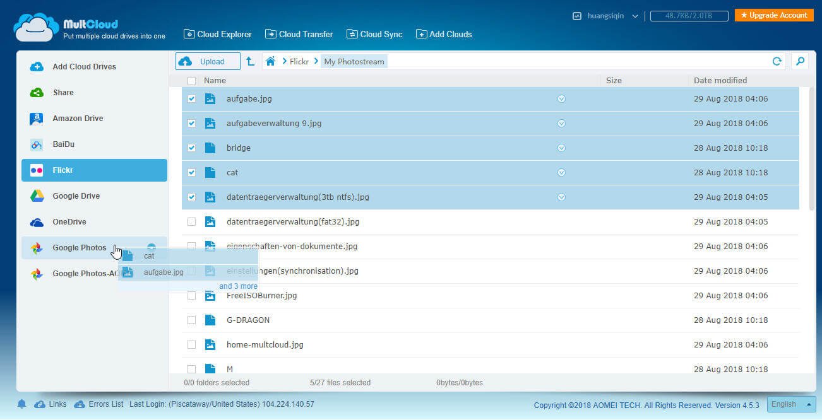
Task: Open the BaiDu cloud drive
Action: (63, 144)
